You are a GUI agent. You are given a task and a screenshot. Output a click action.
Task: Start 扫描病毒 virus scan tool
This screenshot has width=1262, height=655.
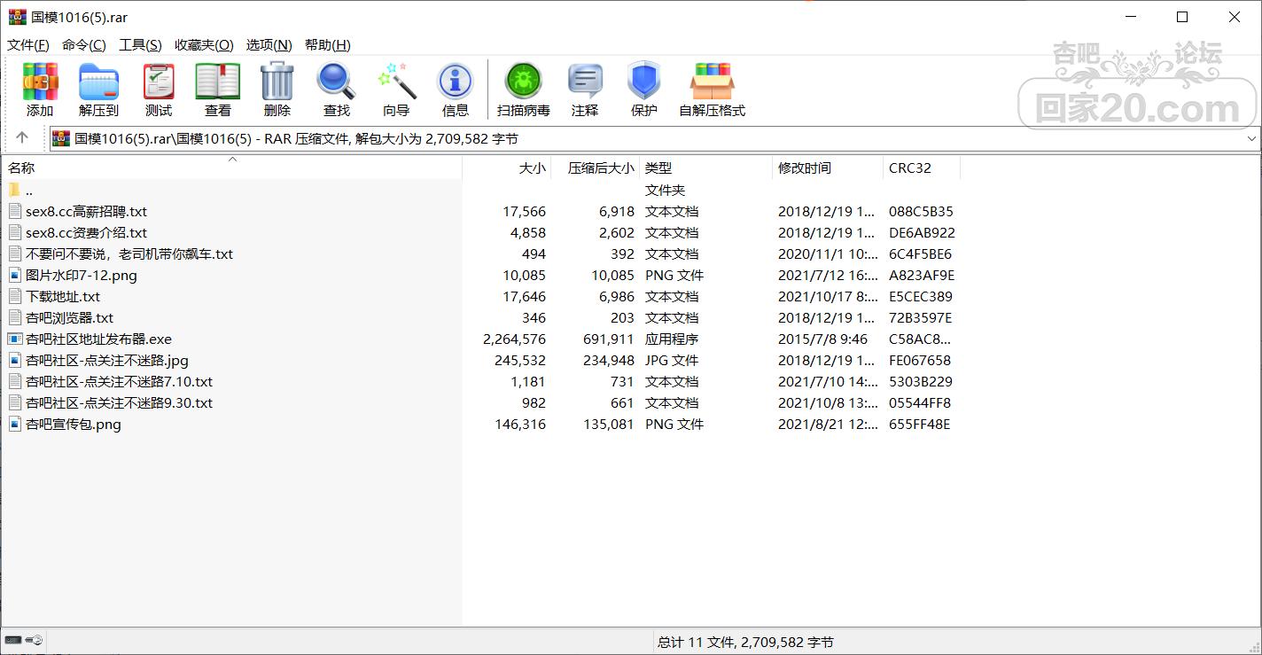tap(523, 90)
